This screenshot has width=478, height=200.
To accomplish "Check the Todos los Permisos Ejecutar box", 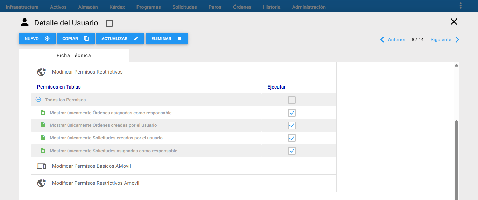I will coord(292,100).
